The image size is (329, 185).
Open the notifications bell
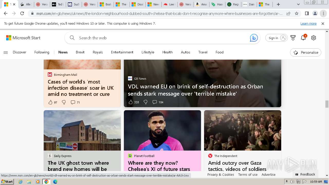pyautogui.click(x=303, y=38)
